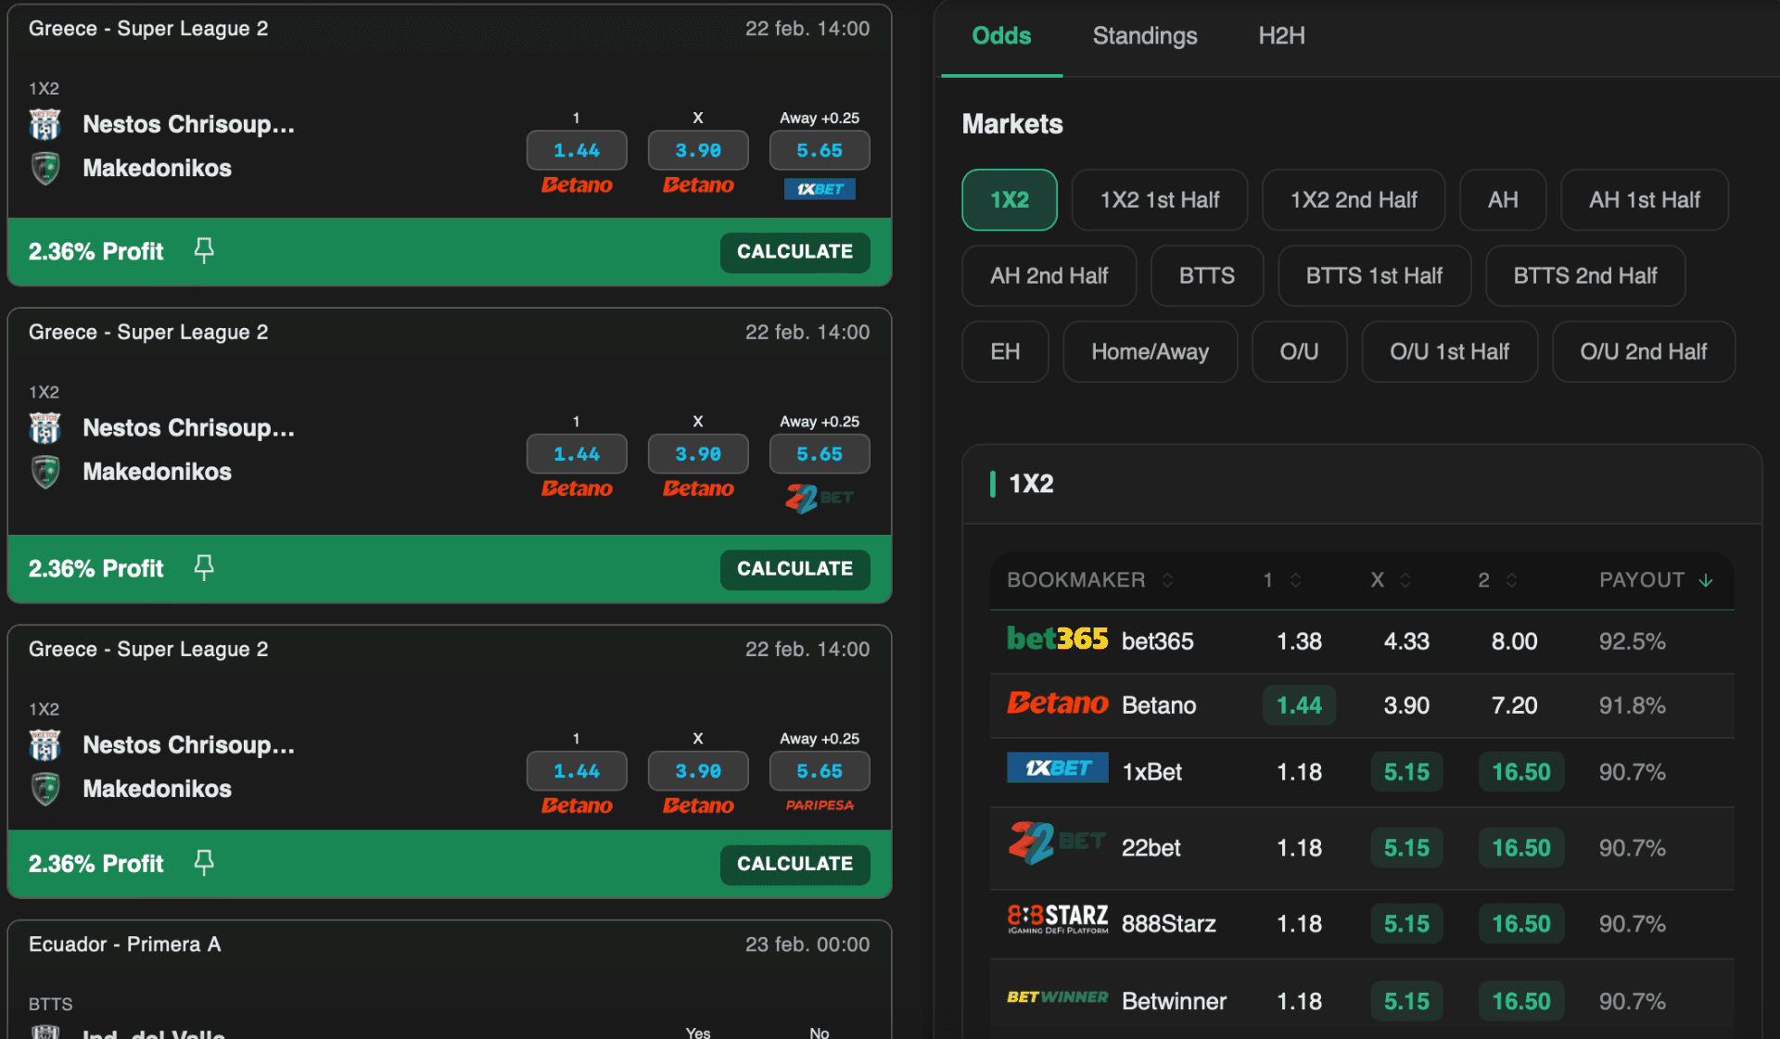Switch to the Standings tab
Viewport: 1780px width, 1039px height.
point(1144,36)
